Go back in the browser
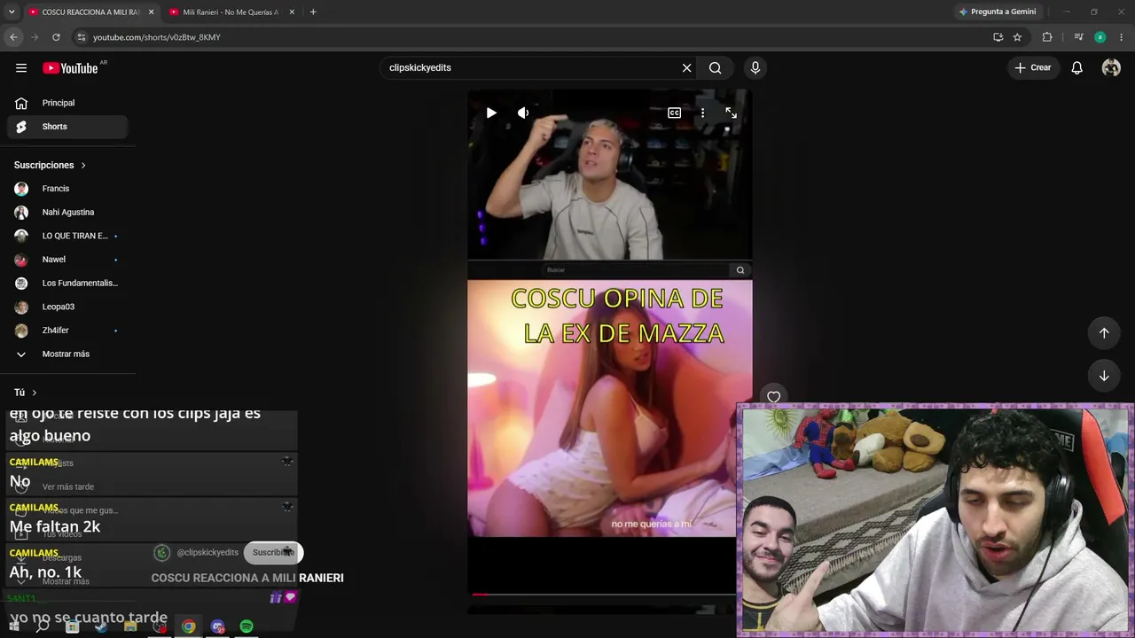Viewport: 1135px width, 638px height. (13, 37)
